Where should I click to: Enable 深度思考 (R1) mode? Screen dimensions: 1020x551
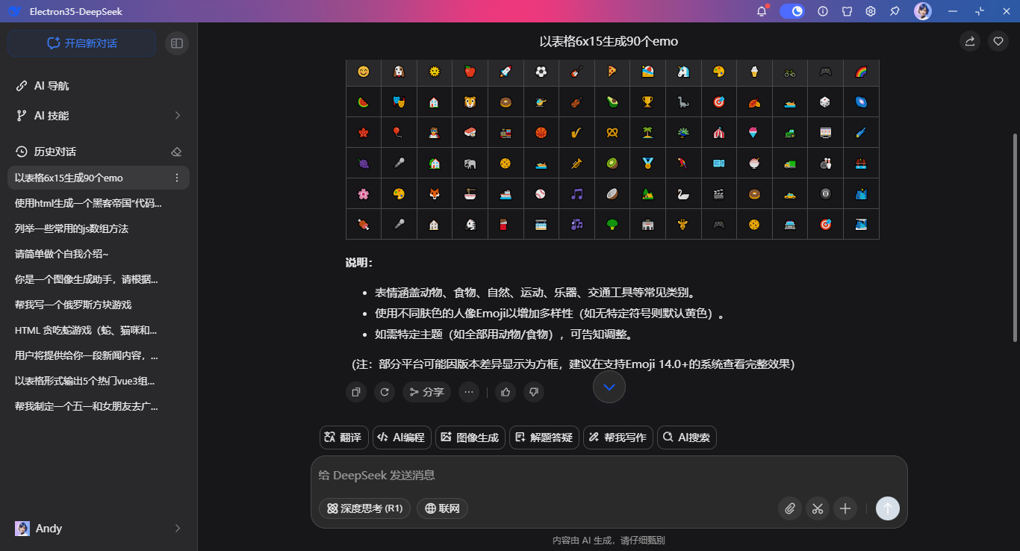(x=364, y=508)
